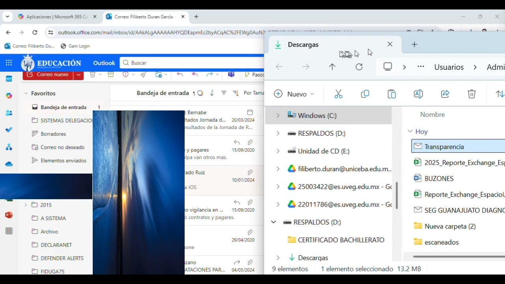Screen dimensions: 505x284
Task: Share to Teams from the Outlook toolbar
Action: pos(231,75)
